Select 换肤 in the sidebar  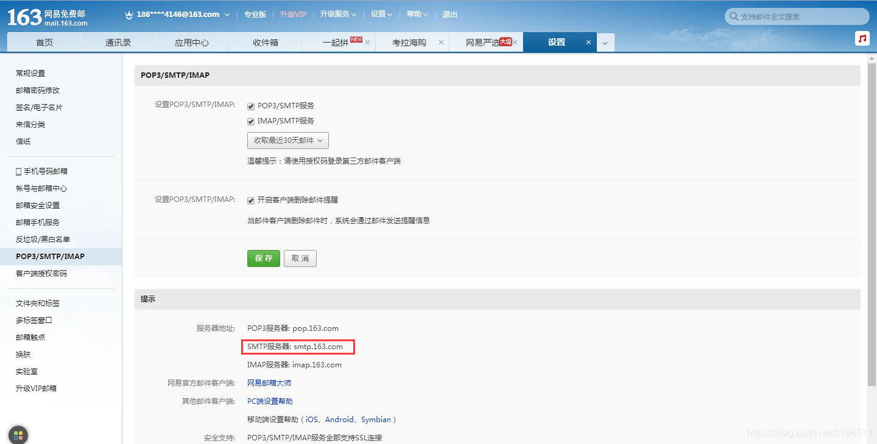coord(23,355)
